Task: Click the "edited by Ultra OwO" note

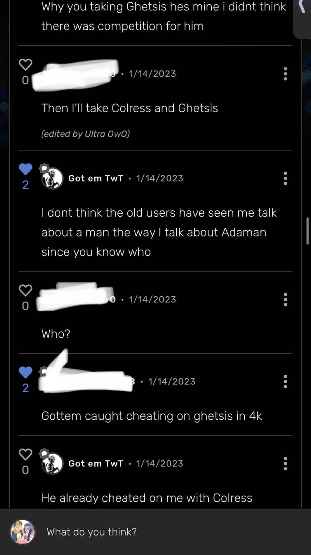Action: pyautogui.click(x=86, y=134)
